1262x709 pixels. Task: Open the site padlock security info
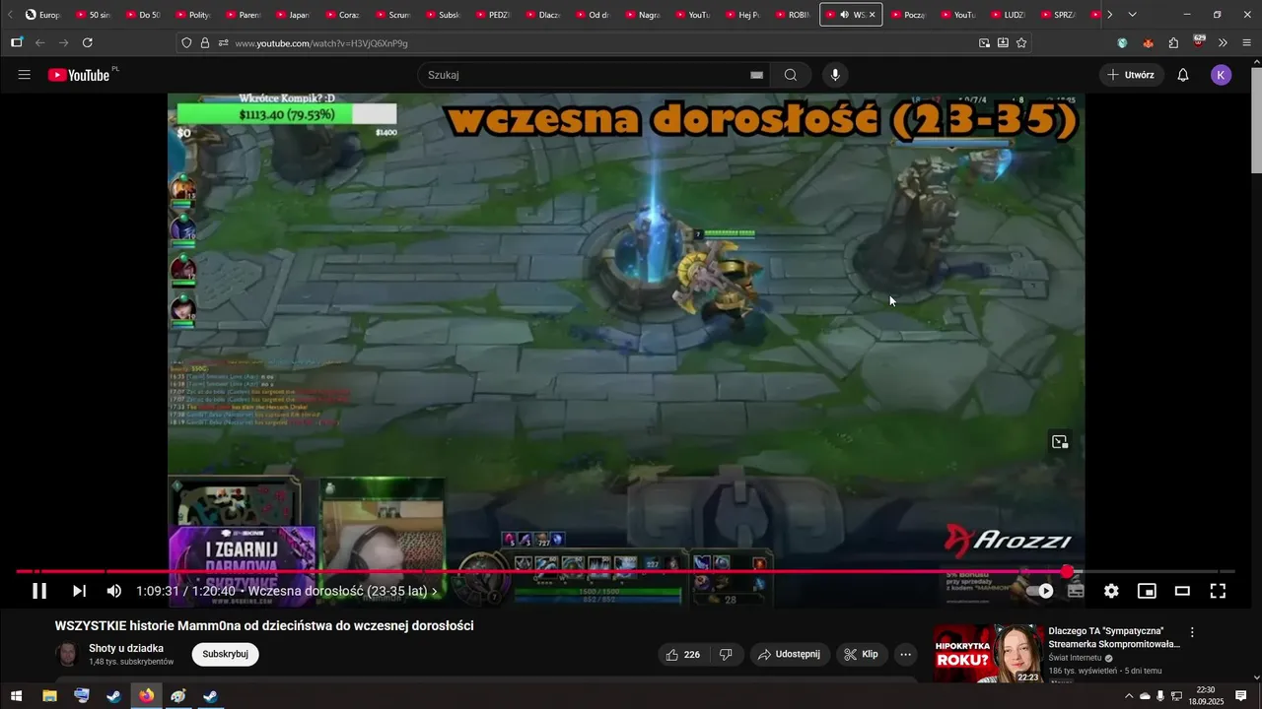pos(205,43)
